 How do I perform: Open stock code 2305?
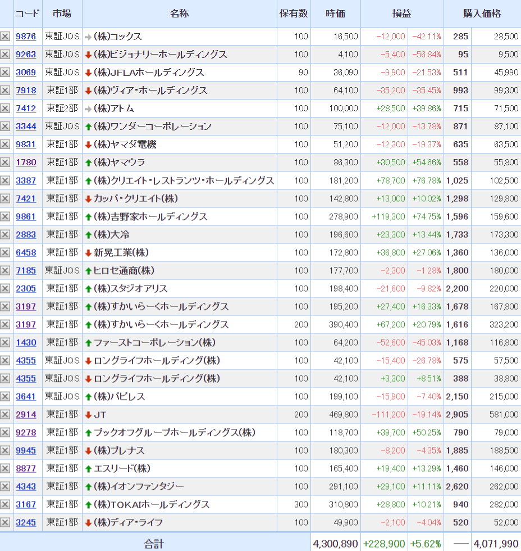[x=26, y=288]
